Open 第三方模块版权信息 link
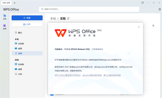 click(112, 75)
